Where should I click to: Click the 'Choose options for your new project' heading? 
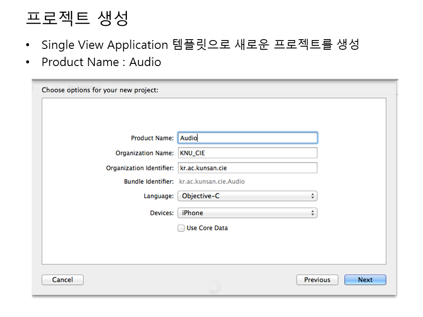pyautogui.click(x=100, y=90)
